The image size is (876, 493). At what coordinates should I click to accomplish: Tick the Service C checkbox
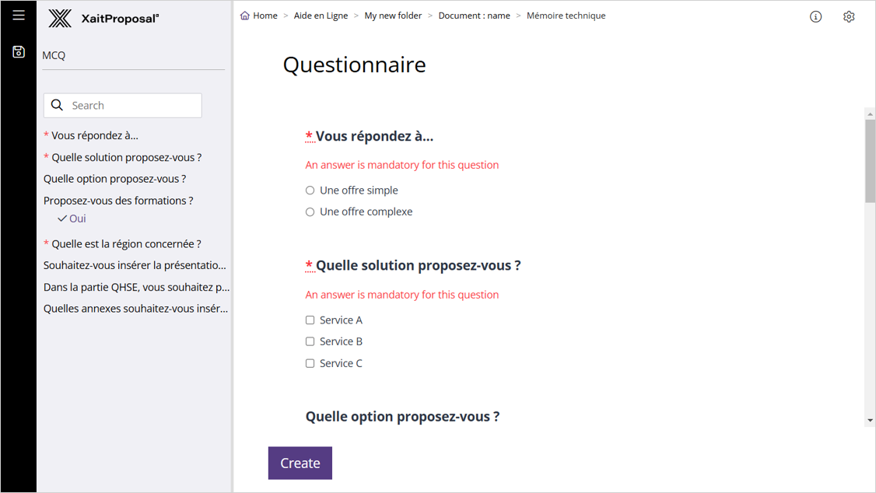pyautogui.click(x=310, y=363)
